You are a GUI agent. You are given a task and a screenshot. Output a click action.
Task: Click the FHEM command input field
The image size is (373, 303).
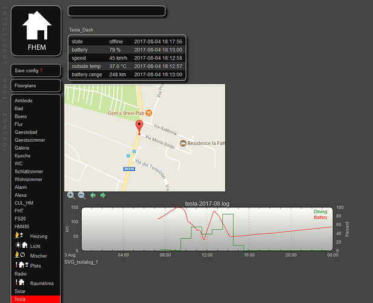(x=116, y=11)
